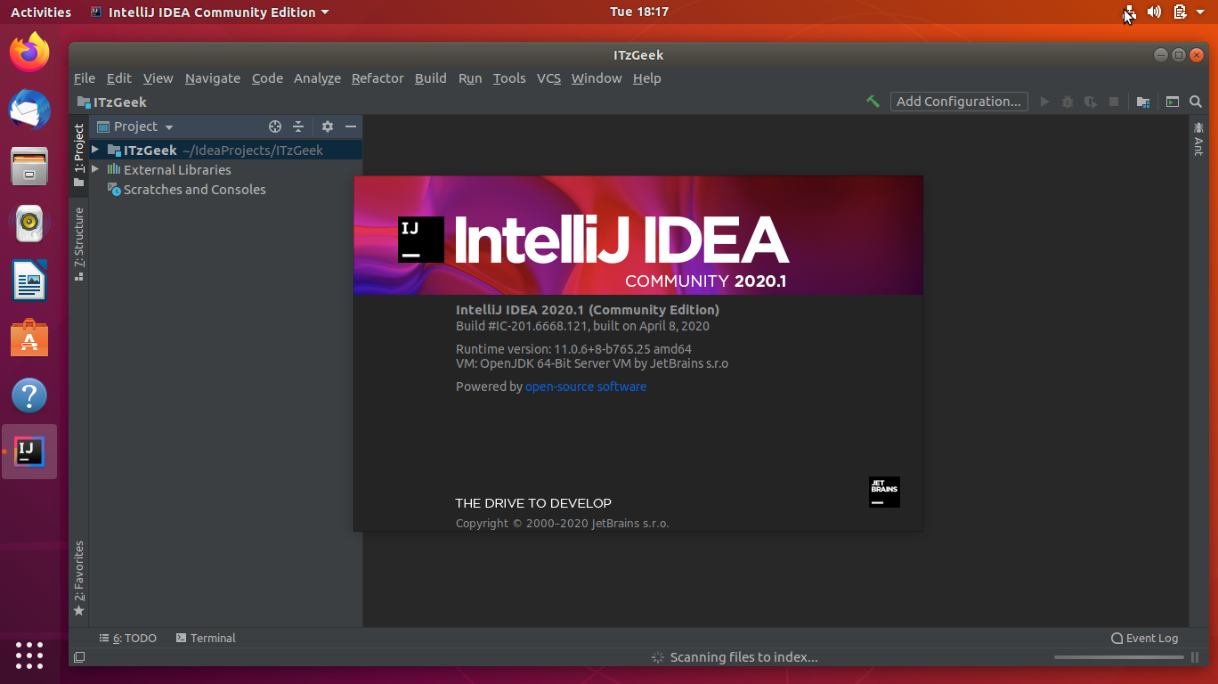Expand the External Libraries node

pos(95,169)
